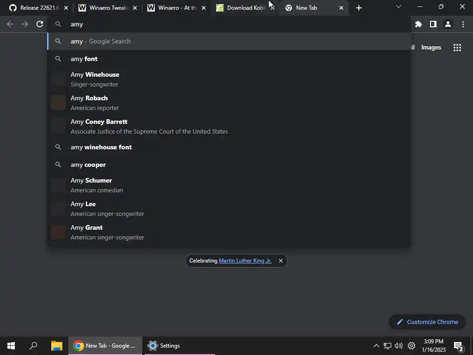Open the Google apps grid icon
Viewport: 473px width, 355px height.
coord(457,48)
